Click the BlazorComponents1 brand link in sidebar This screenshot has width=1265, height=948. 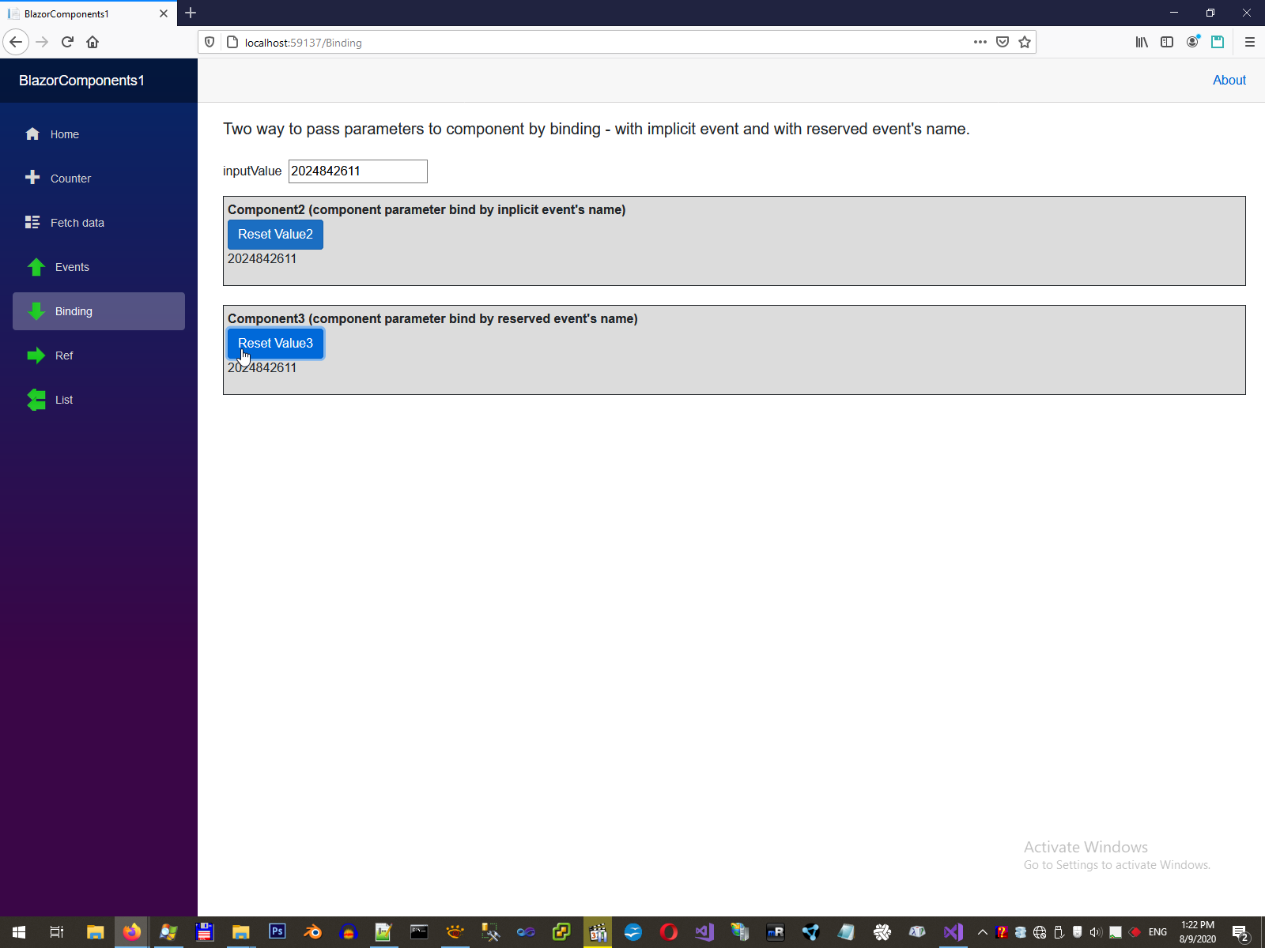tap(81, 81)
